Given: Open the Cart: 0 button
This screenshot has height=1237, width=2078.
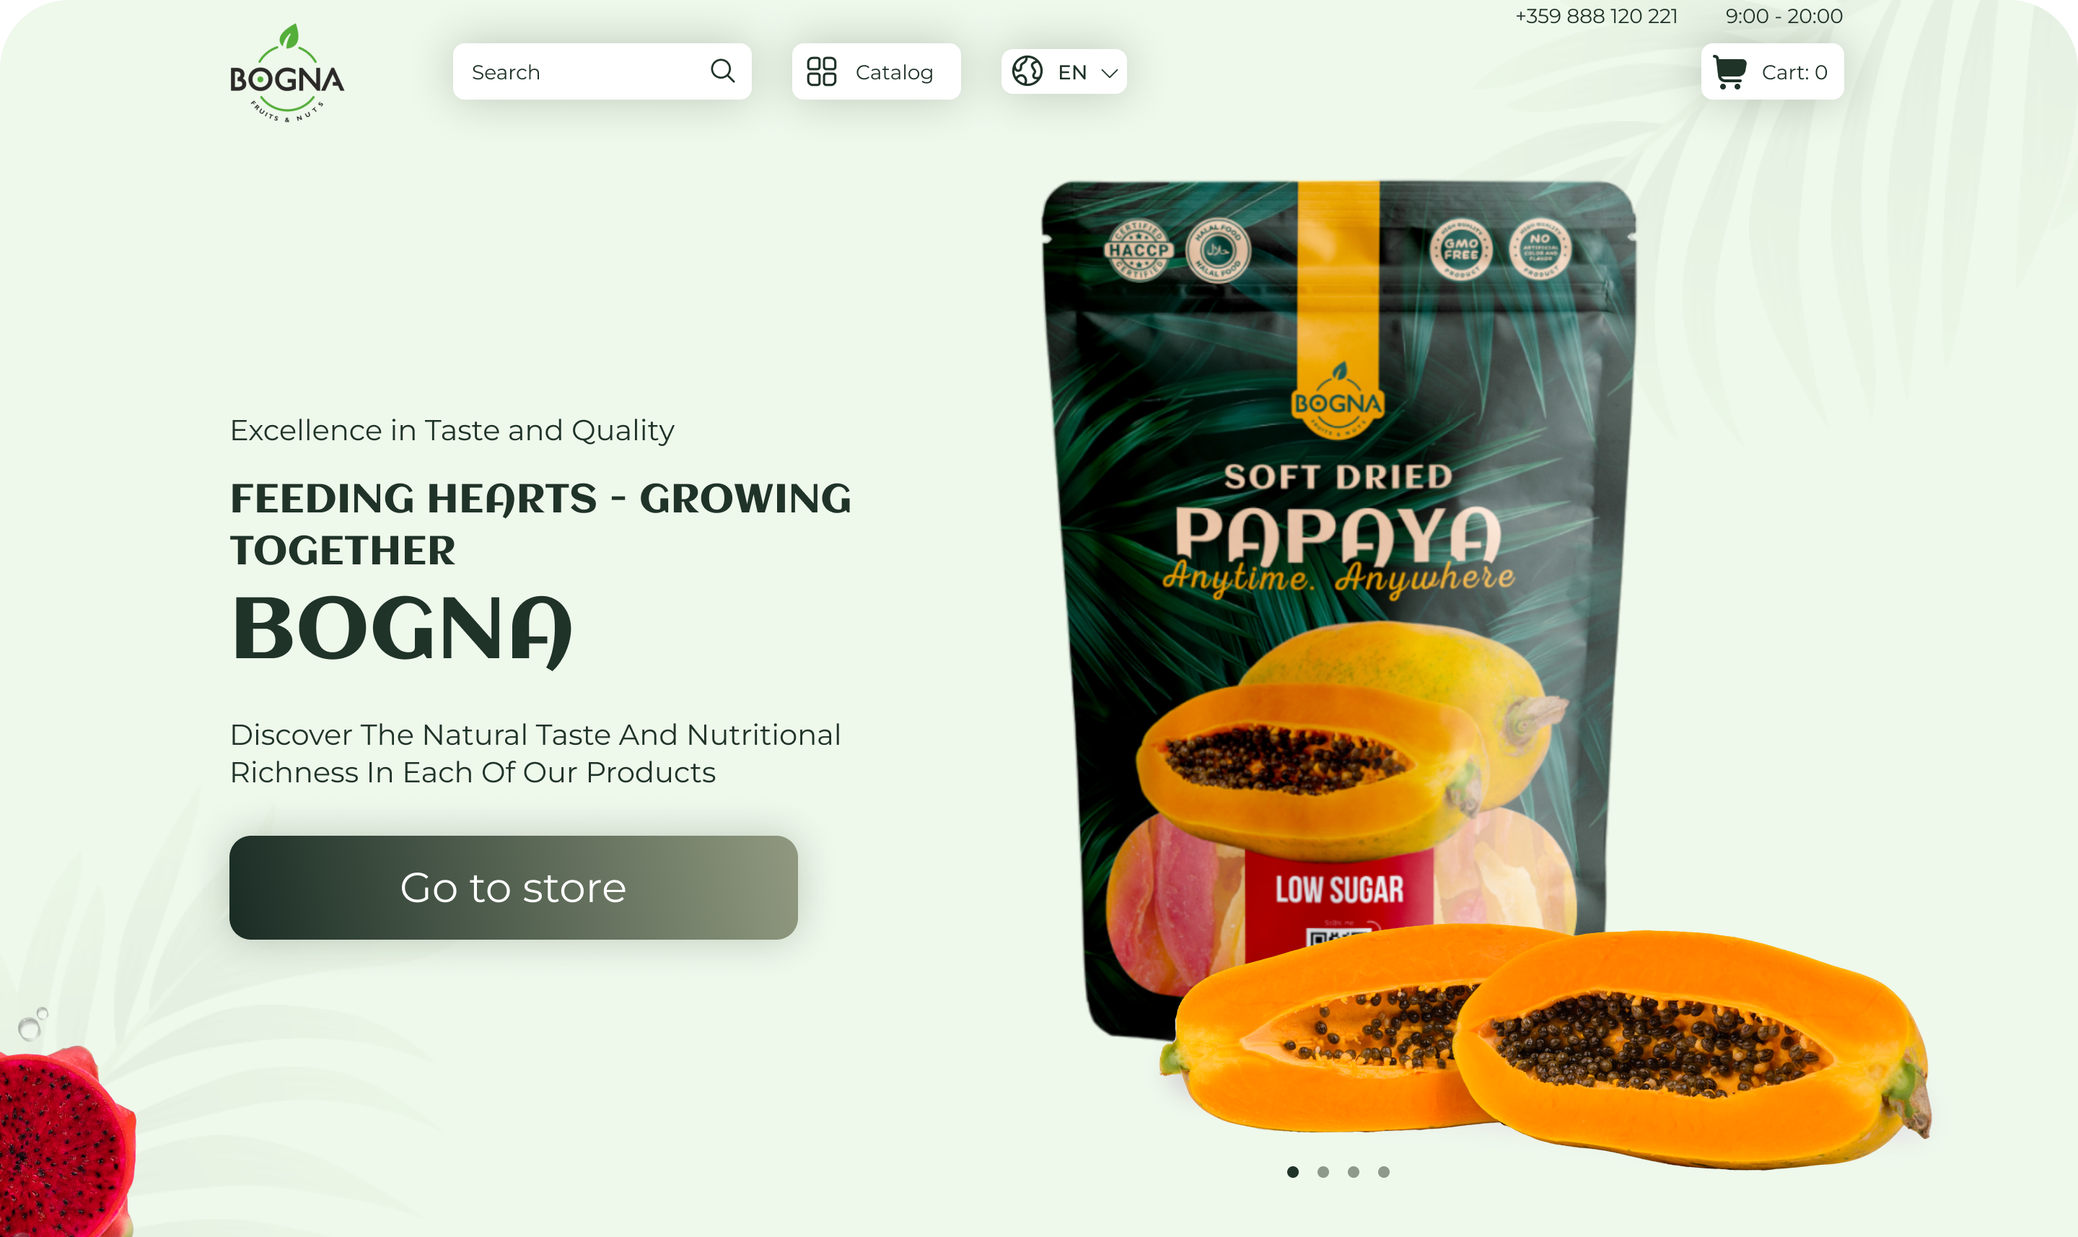Looking at the screenshot, I should pyautogui.click(x=1771, y=71).
